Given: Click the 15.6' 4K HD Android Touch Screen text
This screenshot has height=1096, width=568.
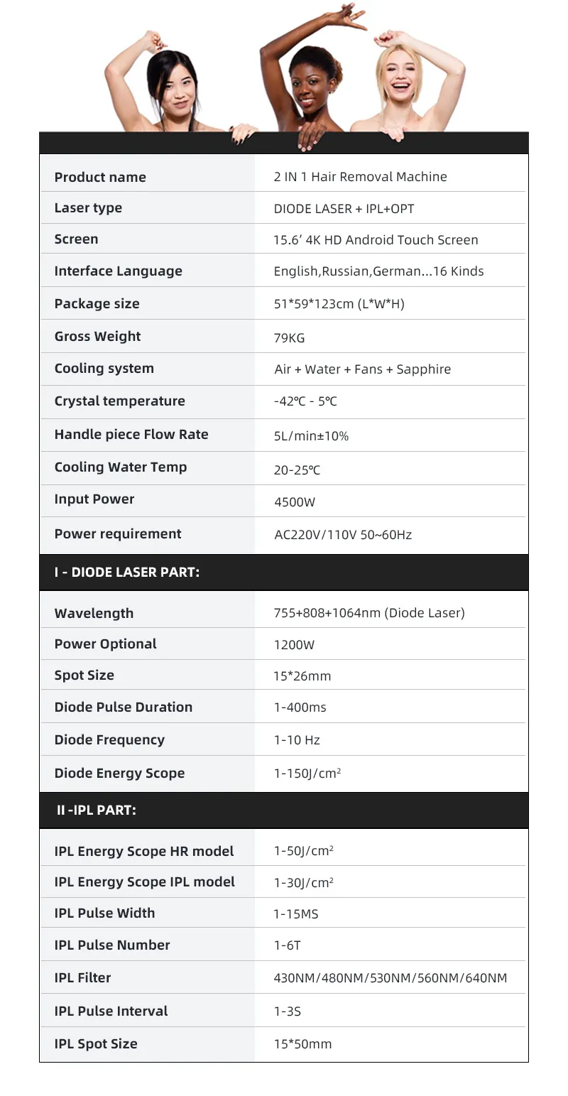Looking at the screenshot, I should (376, 239).
